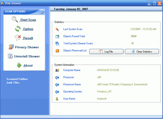Click the User Name person icon
The width and height of the screenshot is (163, 119).
tap(57, 99)
